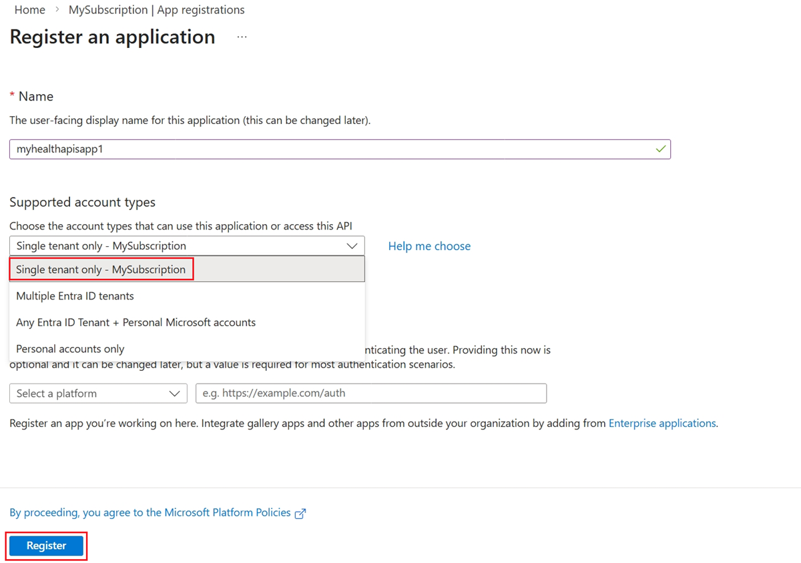Click the chevron arrow on Select a platform
This screenshot has height=563, width=801.
tap(175, 394)
